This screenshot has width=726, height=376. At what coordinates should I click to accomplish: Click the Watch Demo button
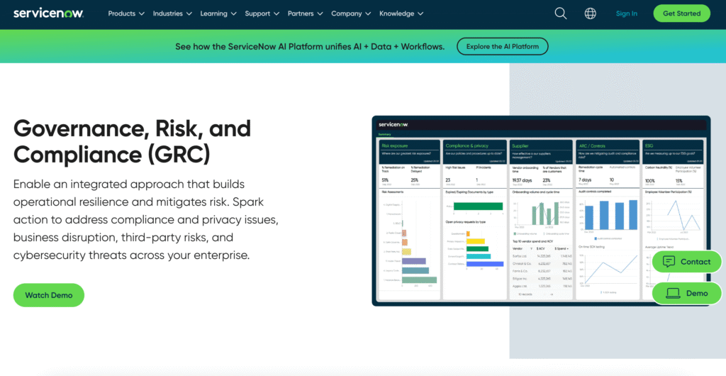[x=49, y=295]
